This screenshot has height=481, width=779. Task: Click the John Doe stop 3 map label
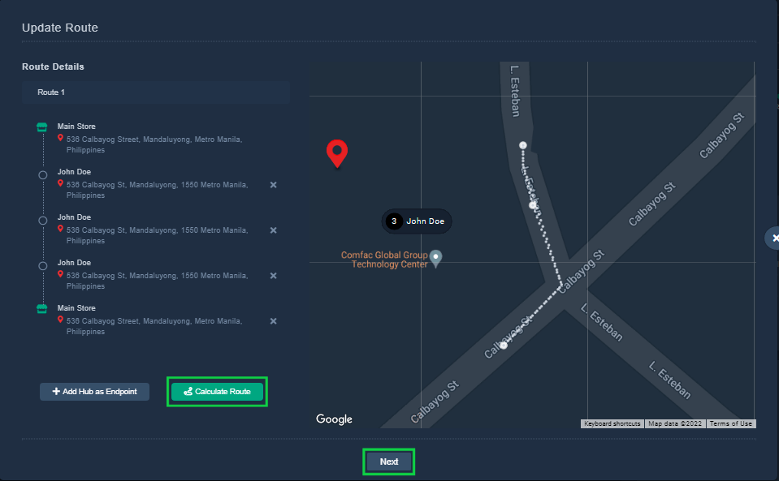point(417,221)
